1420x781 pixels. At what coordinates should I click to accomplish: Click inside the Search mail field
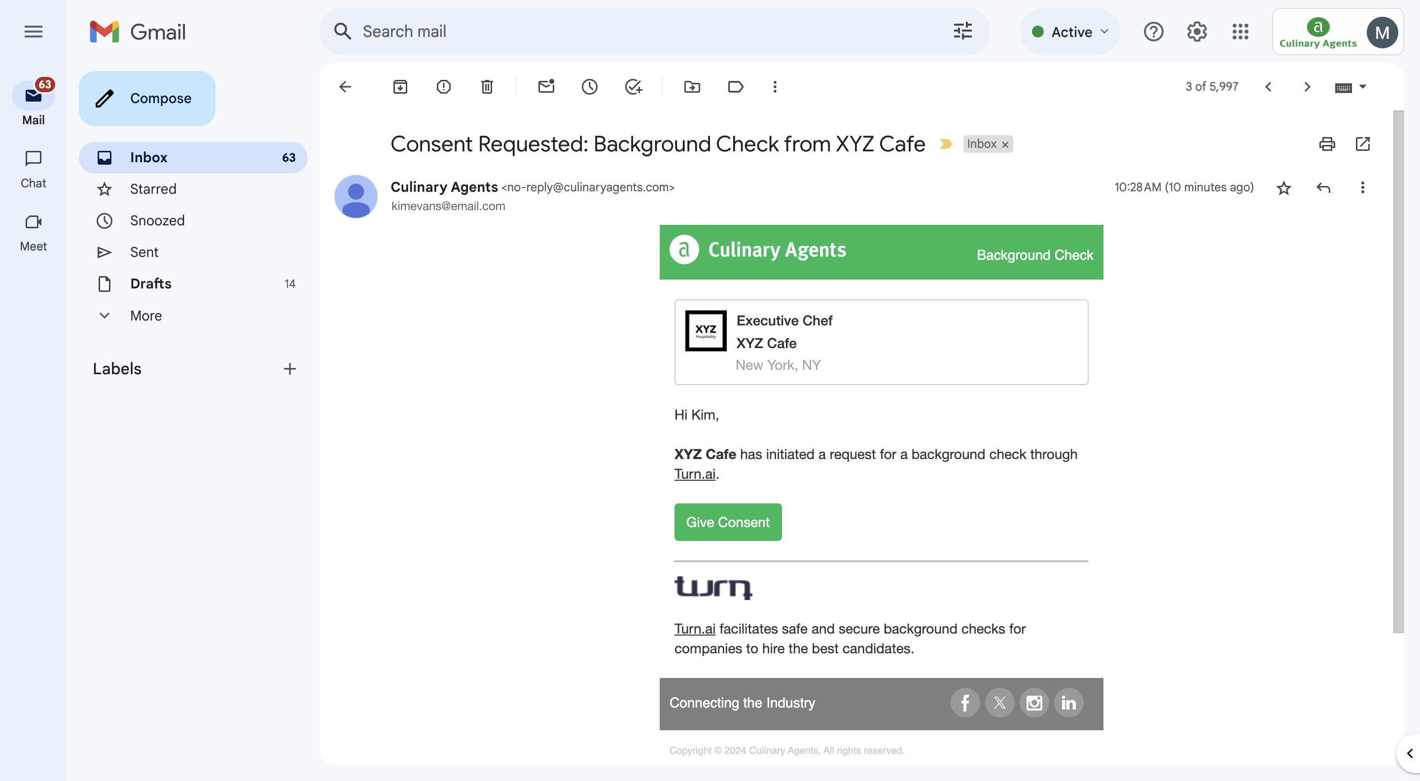(x=551, y=32)
